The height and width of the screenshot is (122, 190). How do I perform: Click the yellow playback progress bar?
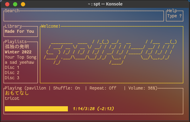coord(36,109)
